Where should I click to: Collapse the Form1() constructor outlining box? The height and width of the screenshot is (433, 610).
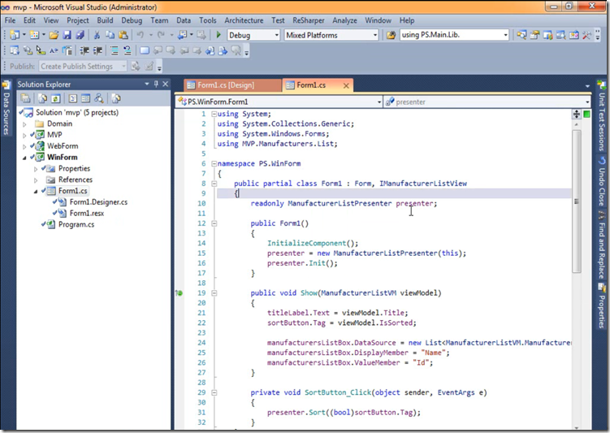pos(214,223)
